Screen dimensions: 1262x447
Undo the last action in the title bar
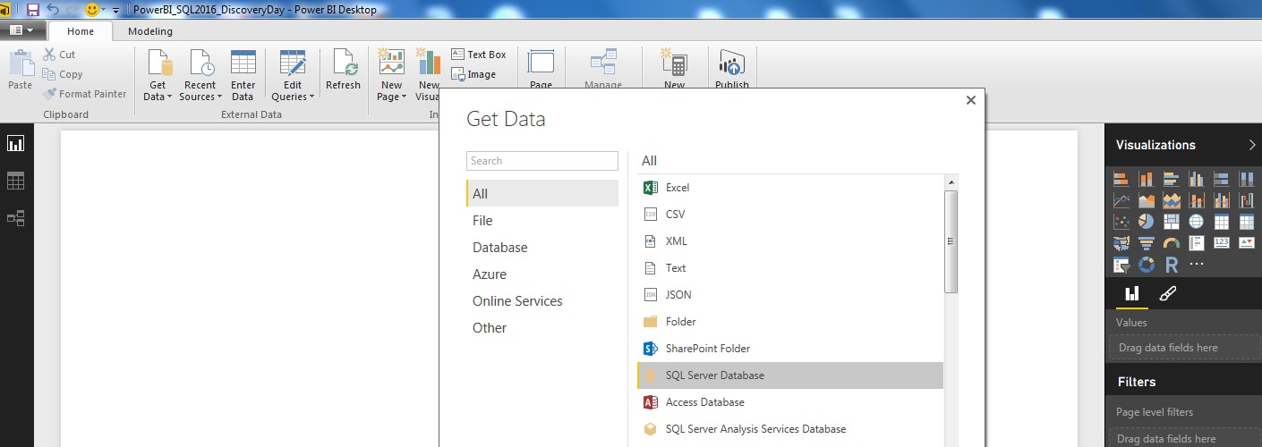[53, 10]
